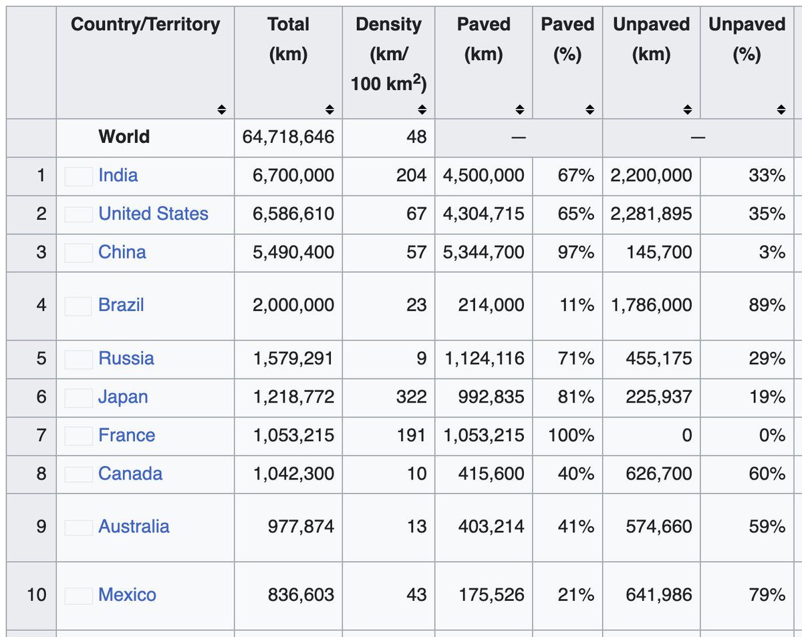The image size is (802, 637).
Task: Select China's unpaved value 145,700
Action: pyautogui.click(x=659, y=252)
